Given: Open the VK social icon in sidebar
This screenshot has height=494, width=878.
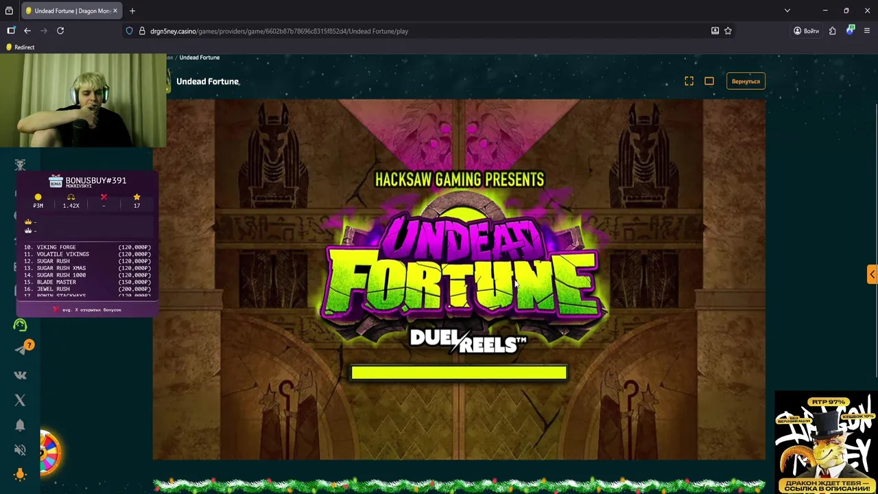Looking at the screenshot, I should coord(20,375).
